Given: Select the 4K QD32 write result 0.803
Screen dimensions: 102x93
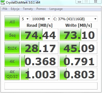Looking at the screenshot, I should (x=78, y=74).
